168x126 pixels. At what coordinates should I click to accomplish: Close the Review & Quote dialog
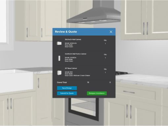point(111,32)
